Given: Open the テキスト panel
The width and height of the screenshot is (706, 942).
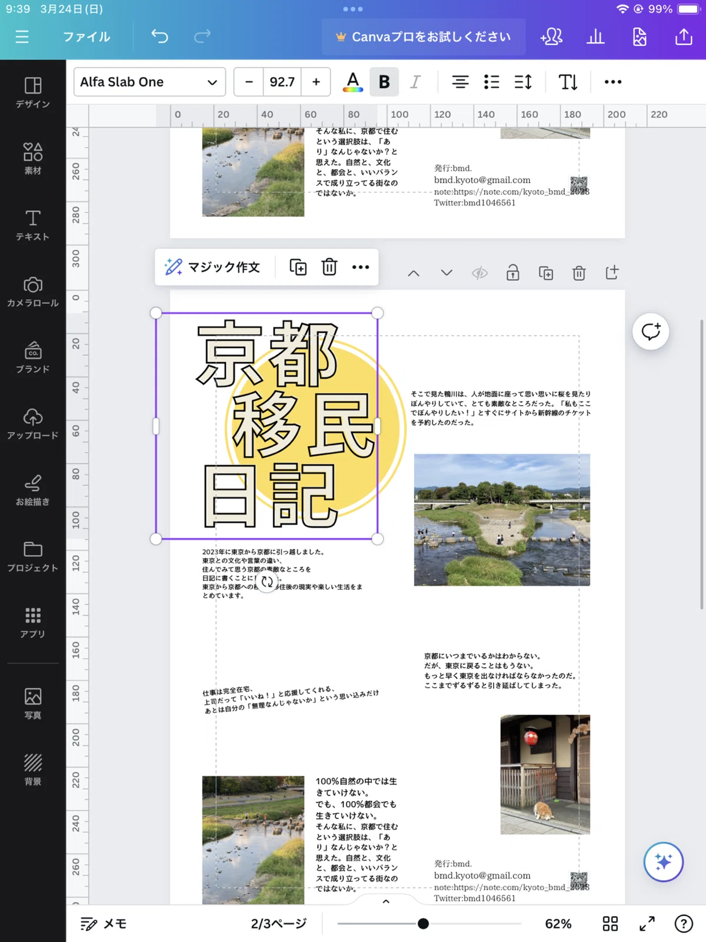Looking at the screenshot, I should (x=33, y=225).
